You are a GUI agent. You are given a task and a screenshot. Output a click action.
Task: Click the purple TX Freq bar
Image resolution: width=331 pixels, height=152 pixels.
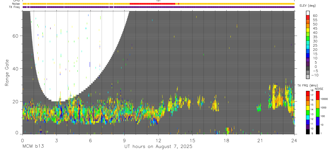point(158,7)
